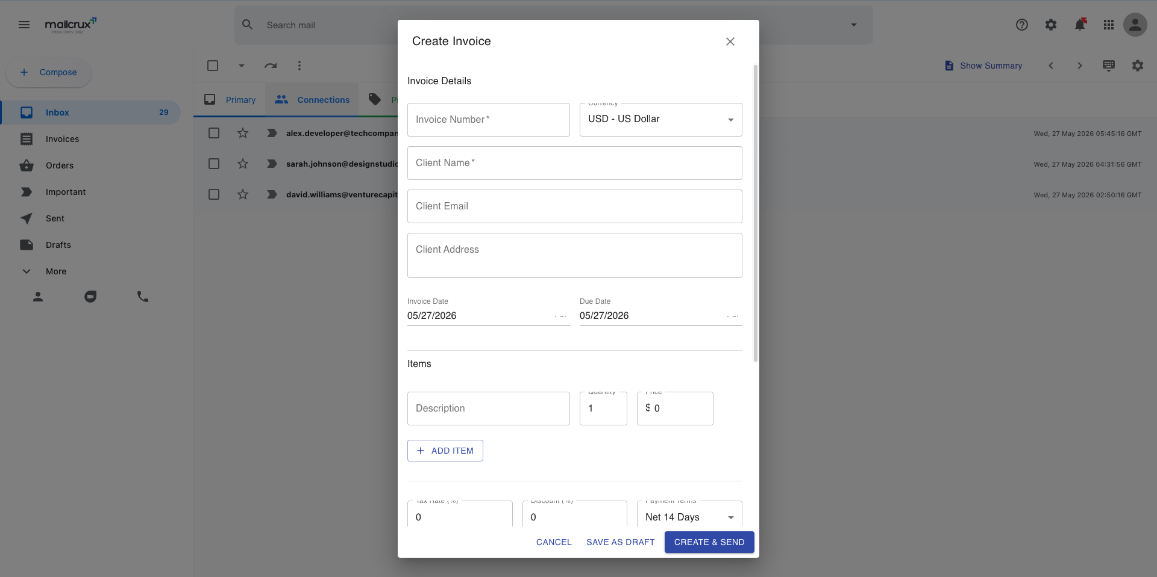Open the Important folder
This screenshot has height=577, width=1157.
(90, 192)
